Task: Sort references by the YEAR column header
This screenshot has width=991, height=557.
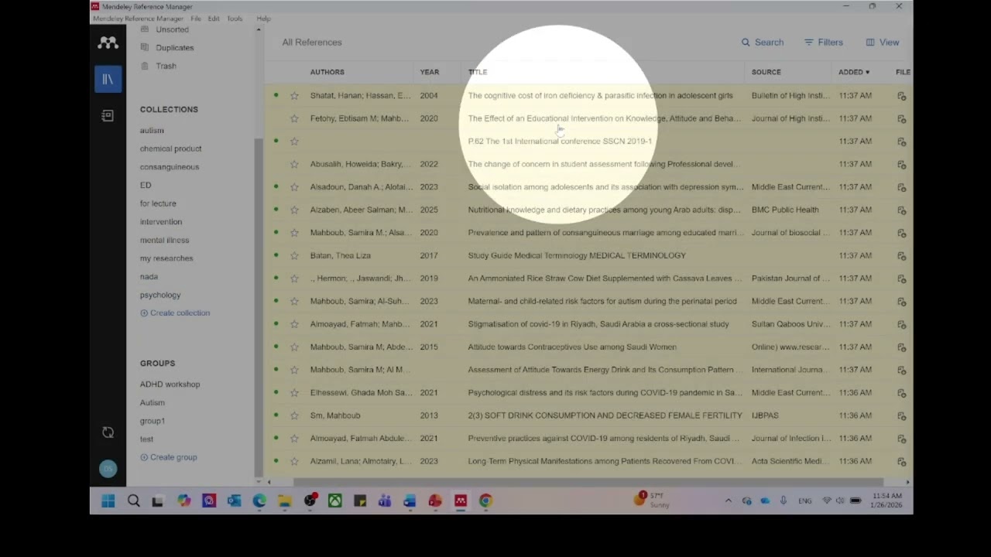Action: tap(430, 72)
